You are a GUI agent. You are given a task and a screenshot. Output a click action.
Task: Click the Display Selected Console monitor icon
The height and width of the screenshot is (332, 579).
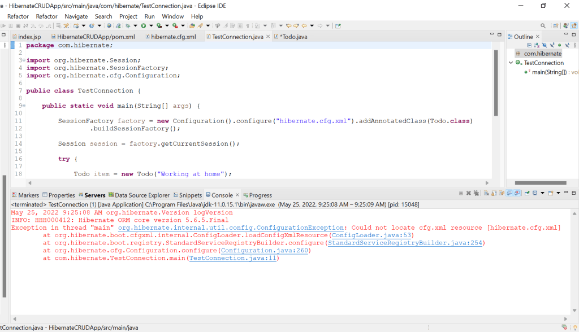(535, 193)
